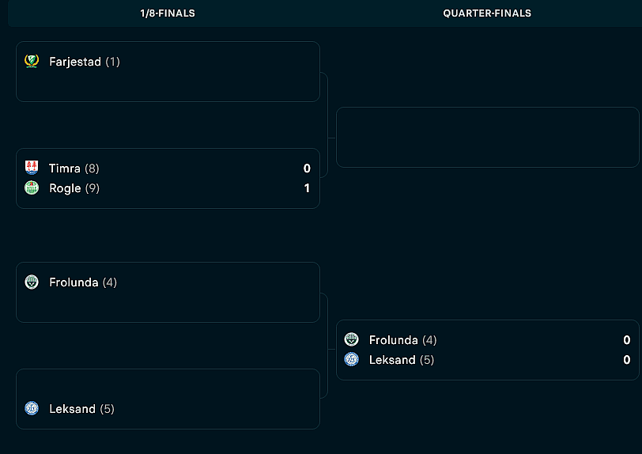
Task: Click Leksand logo in quarter-finals match
Action: tap(351, 359)
